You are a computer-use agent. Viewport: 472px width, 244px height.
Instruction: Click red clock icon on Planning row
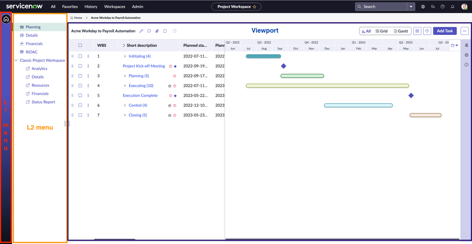(175, 76)
